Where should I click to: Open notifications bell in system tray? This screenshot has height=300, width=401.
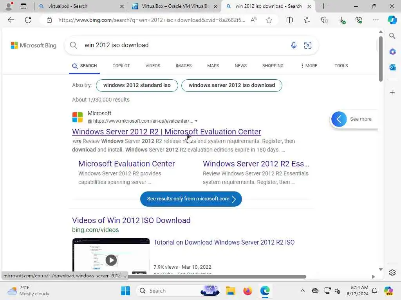click(374, 291)
